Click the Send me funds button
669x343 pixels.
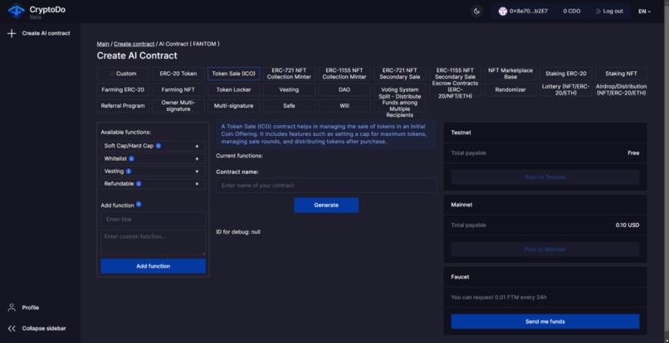click(x=544, y=321)
